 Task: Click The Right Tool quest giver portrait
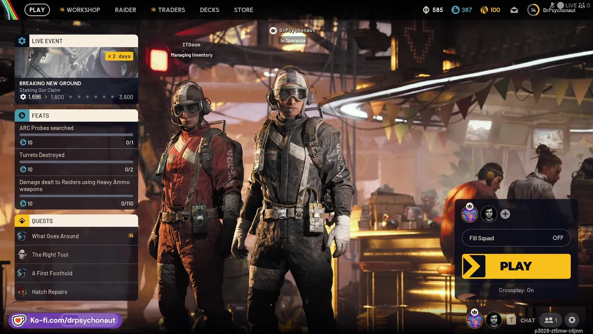22,255
